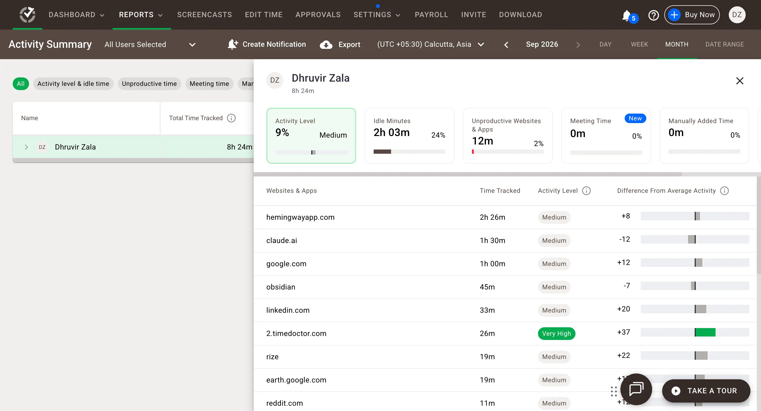The width and height of the screenshot is (761, 411).
Task: Click the Very High badge for 2.timedoctor.com
Action: (556, 334)
